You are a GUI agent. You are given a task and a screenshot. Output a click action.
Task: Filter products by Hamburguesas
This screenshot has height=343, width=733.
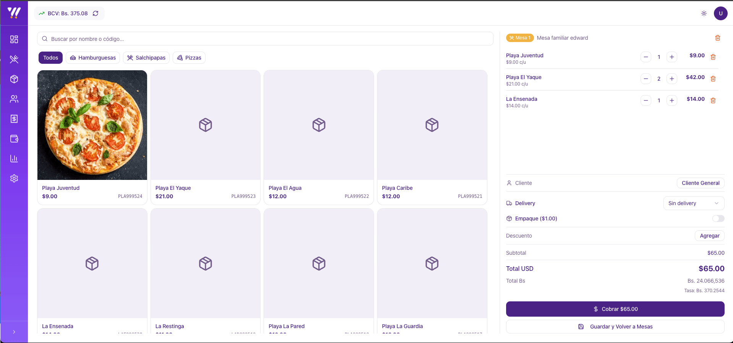(x=93, y=58)
